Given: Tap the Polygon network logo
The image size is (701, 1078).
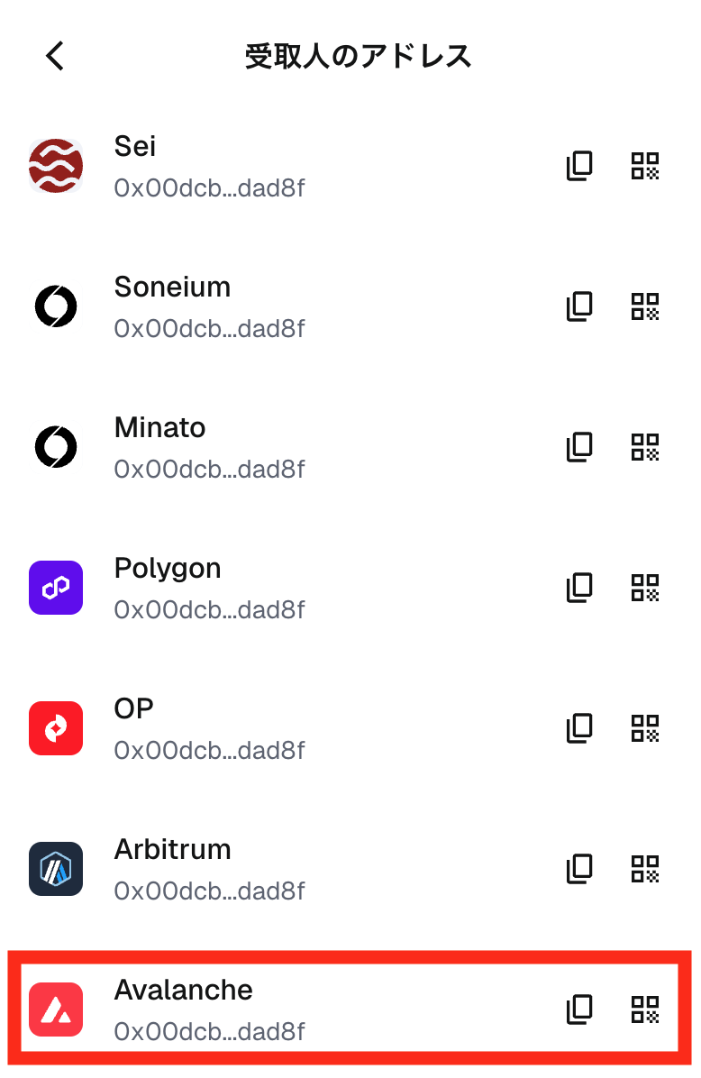Looking at the screenshot, I should point(56,588).
